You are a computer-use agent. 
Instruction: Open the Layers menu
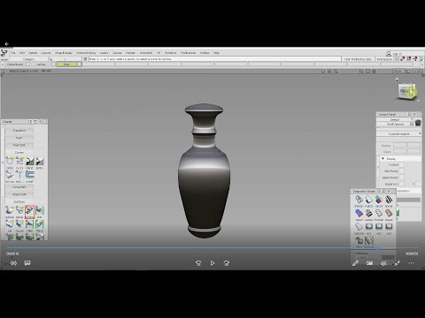[104, 53]
